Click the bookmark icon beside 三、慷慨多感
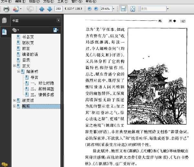This screenshot has width=194, height=167. [x=27, y=95]
